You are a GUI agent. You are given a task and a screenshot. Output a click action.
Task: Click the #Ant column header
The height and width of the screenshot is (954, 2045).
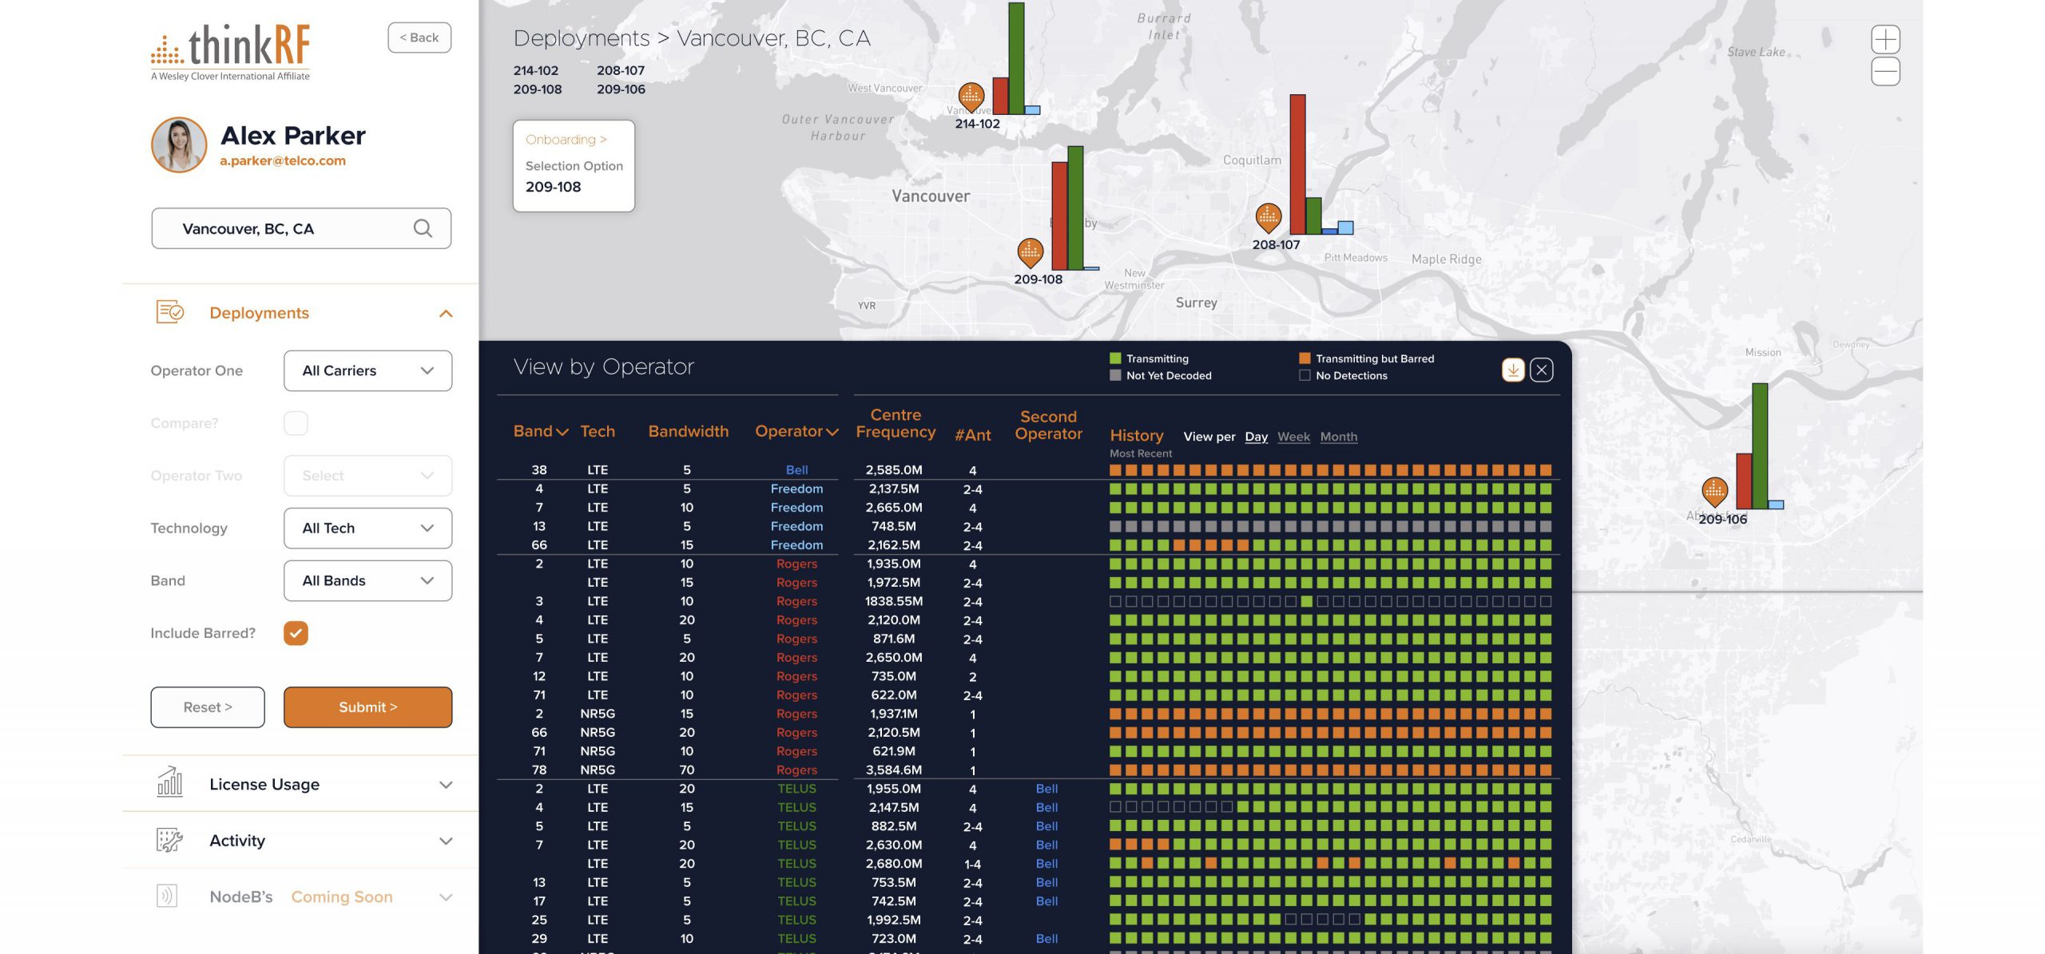pos(972,435)
